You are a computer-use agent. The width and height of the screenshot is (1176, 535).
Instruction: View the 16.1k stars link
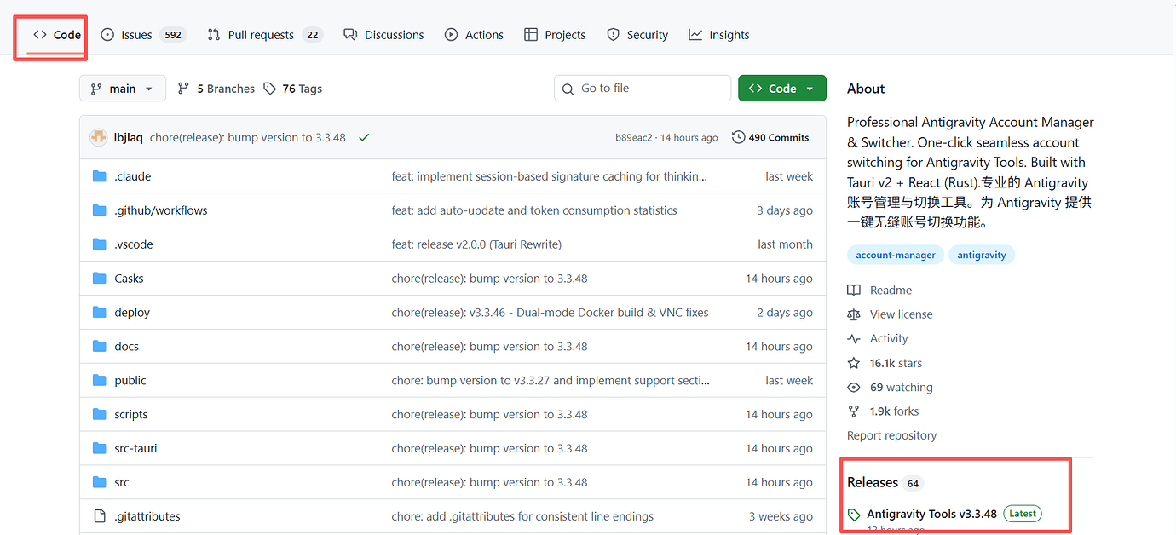point(885,363)
